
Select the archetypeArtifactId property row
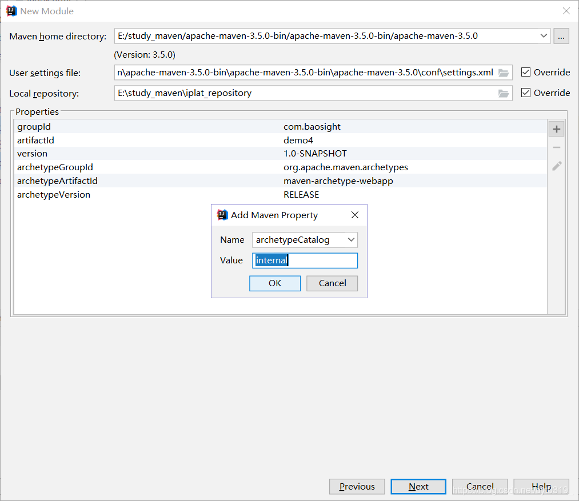(280, 181)
